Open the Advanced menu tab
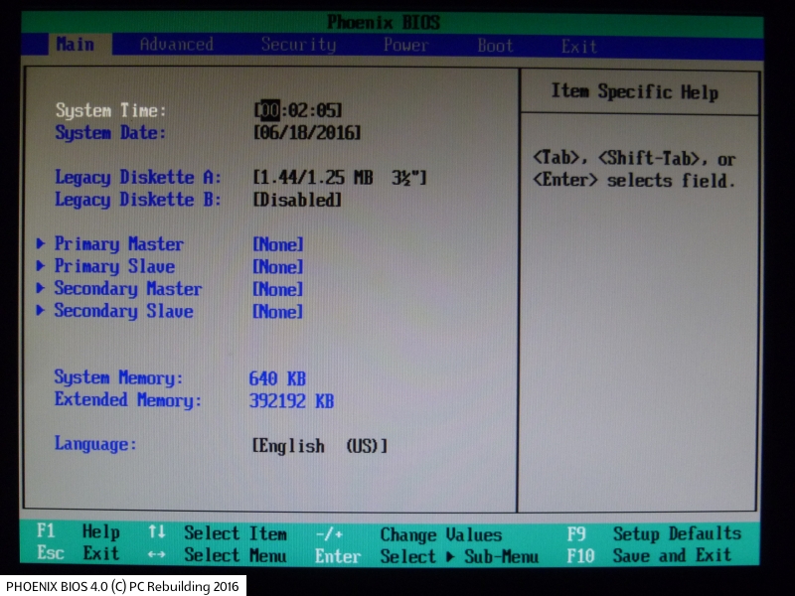The width and height of the screenshot is (795, 596). pos(176,45)
